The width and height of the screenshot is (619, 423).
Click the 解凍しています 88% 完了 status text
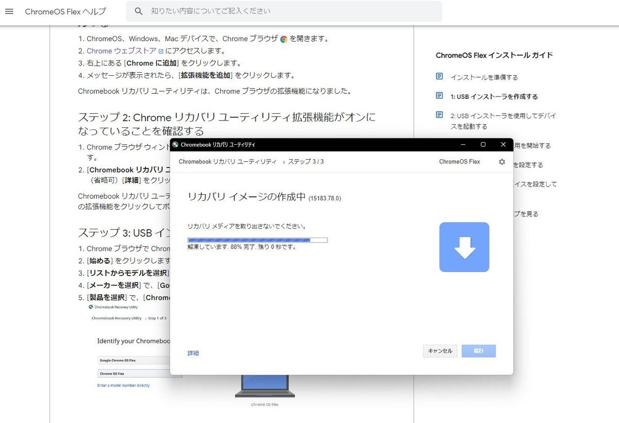pos(242,247)
